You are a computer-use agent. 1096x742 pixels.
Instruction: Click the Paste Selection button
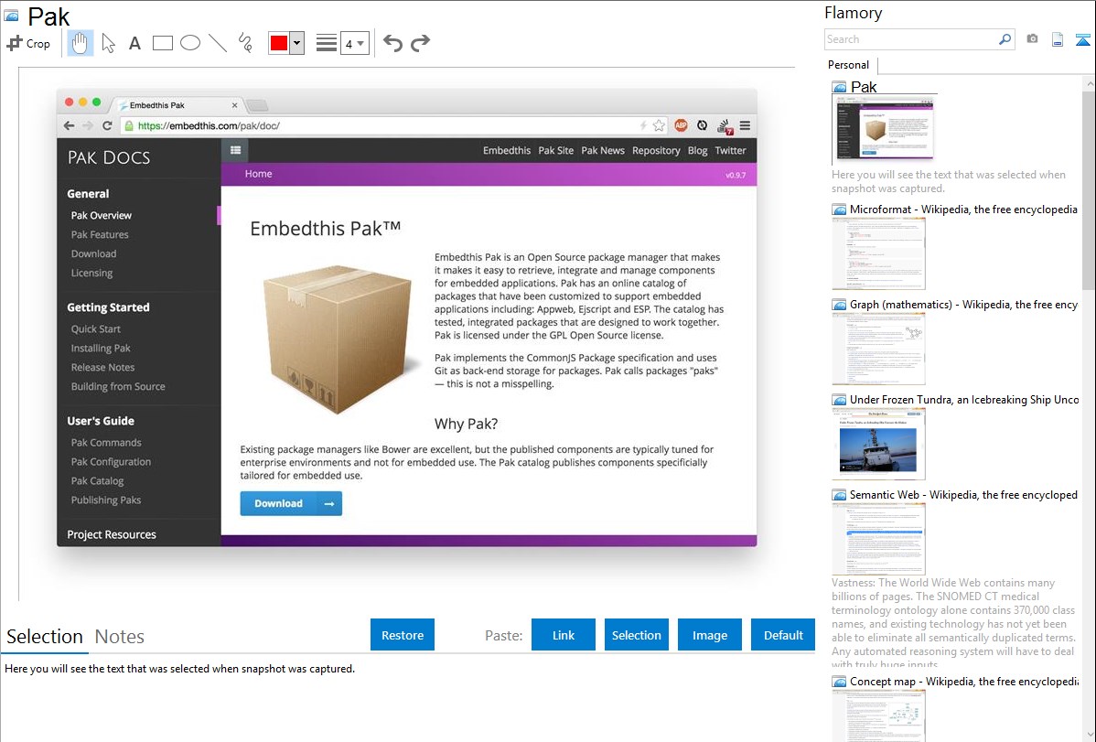coord(636,635)
